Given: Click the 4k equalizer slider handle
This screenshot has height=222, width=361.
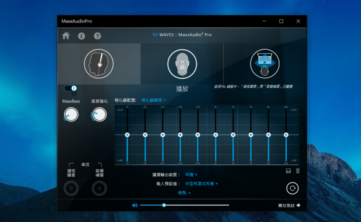Looking at the screenshot, I should coord(251,135).
